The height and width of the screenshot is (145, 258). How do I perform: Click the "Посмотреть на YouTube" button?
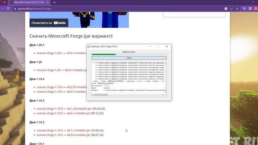point(49,23)
